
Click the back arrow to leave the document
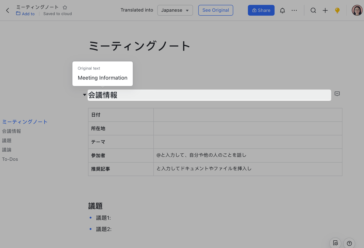pos(7,10)
